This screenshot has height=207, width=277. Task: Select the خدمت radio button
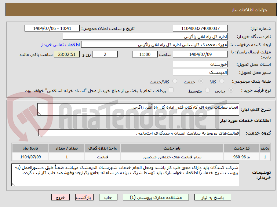201,81
